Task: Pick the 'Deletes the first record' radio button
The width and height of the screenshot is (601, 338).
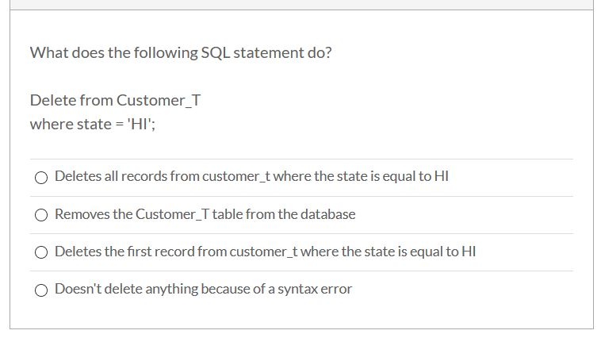Action: click(41, 252)
